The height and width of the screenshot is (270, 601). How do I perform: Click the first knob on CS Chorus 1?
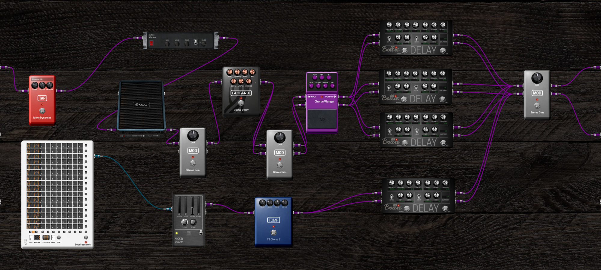pos(262,203)
